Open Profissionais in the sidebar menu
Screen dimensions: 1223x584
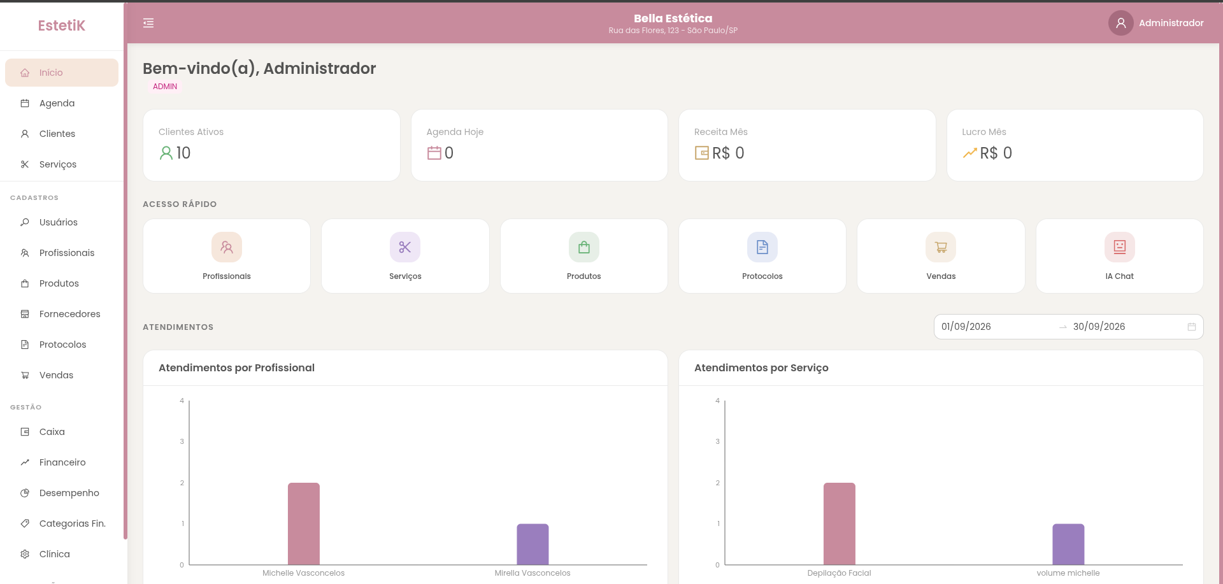point(62,253)
